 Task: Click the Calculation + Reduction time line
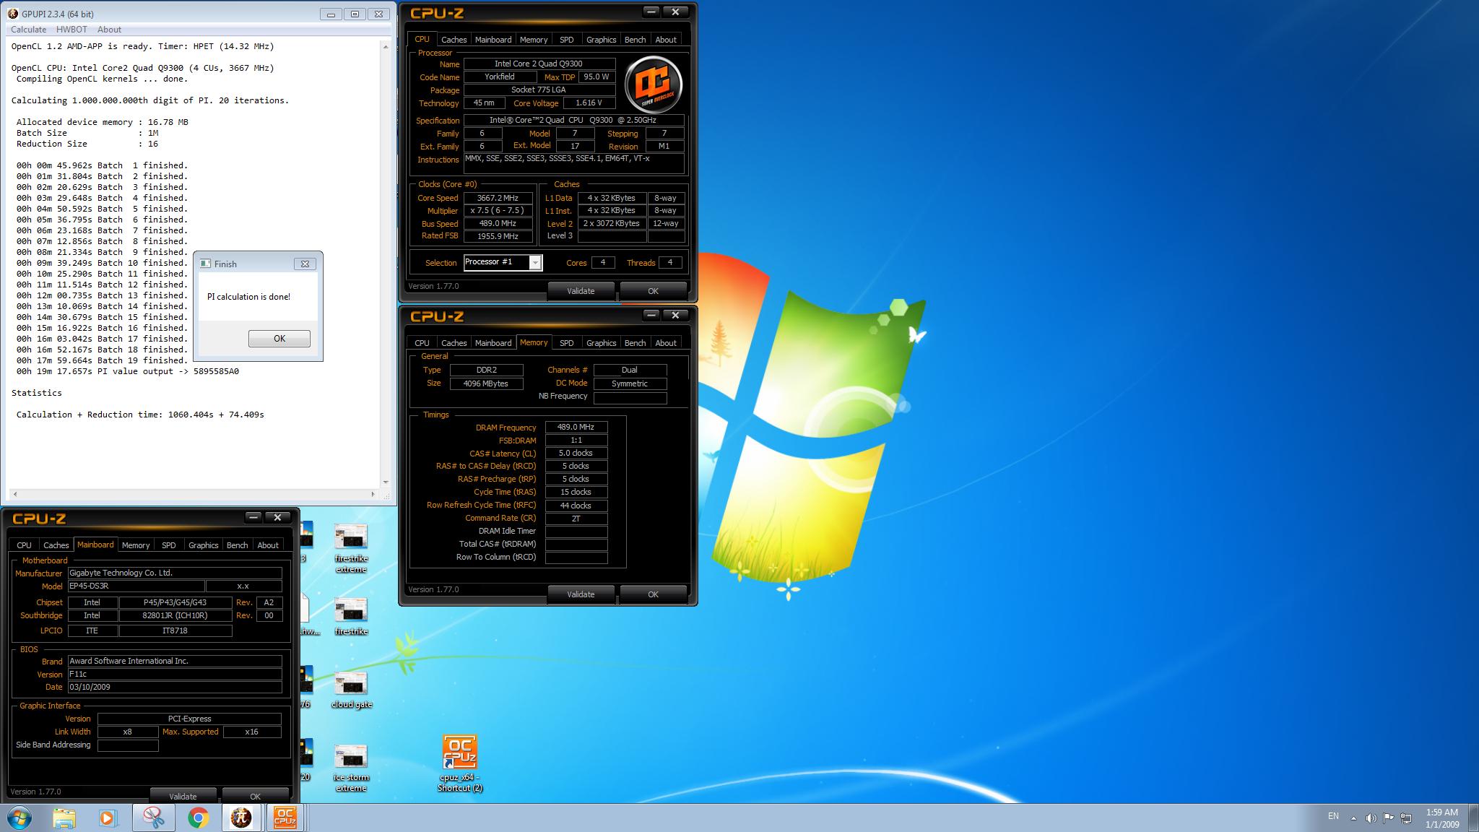coord(140,415)
